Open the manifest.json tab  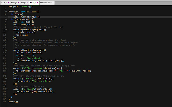[46, 3]
